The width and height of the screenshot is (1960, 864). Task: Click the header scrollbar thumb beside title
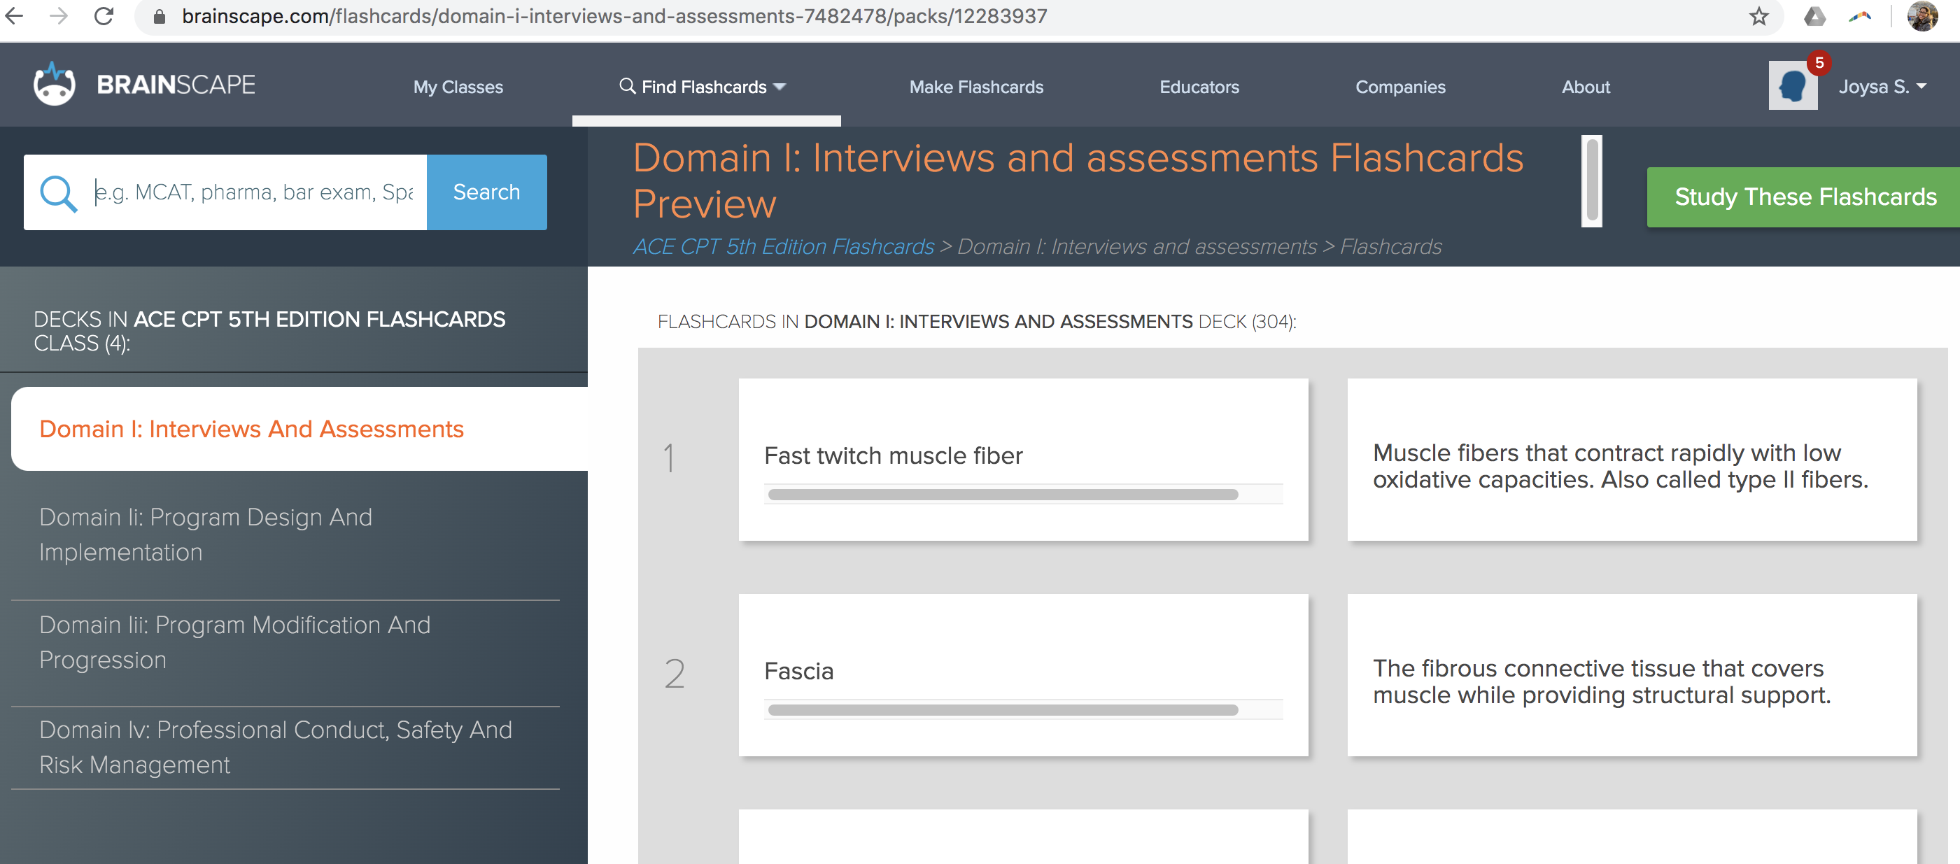[x=1591, y=180]
